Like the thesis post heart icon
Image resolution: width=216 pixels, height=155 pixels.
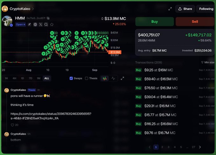12,125
